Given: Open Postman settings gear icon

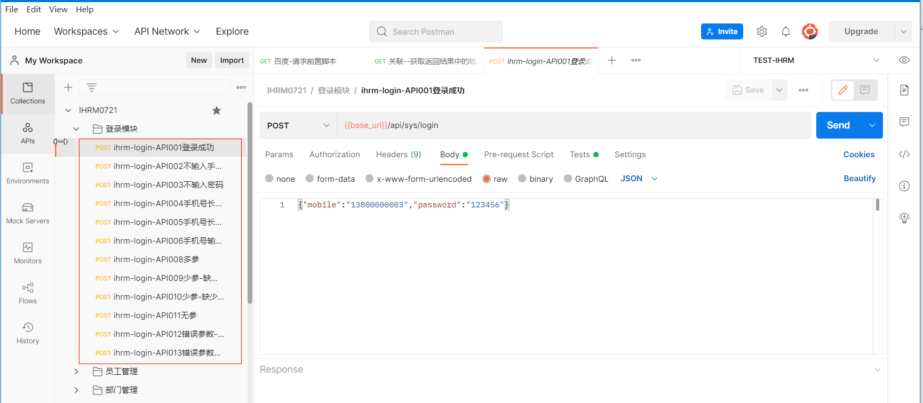Looking at the screenshot, I should 762,31.
